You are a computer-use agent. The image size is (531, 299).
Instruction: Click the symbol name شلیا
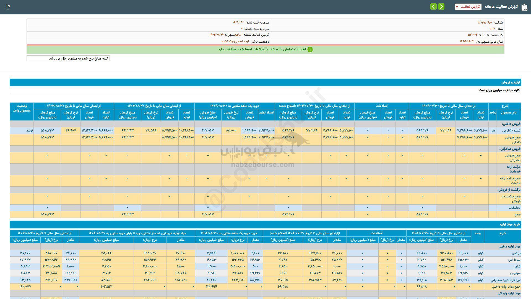click(492, 29)
